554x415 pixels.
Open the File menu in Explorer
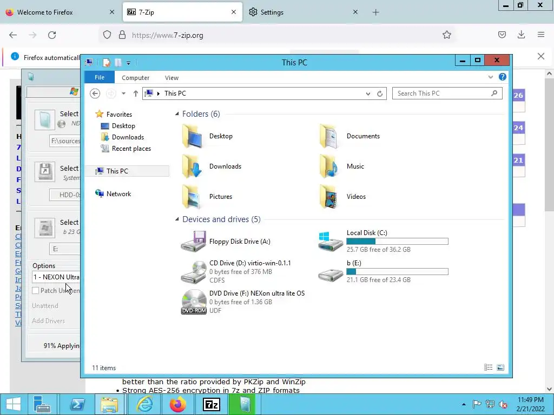click(100, 77)
